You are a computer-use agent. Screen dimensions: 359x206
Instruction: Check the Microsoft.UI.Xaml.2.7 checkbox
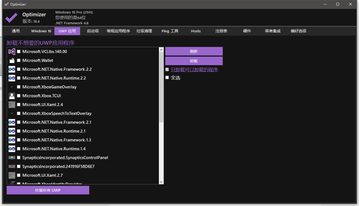pos(19,175)
